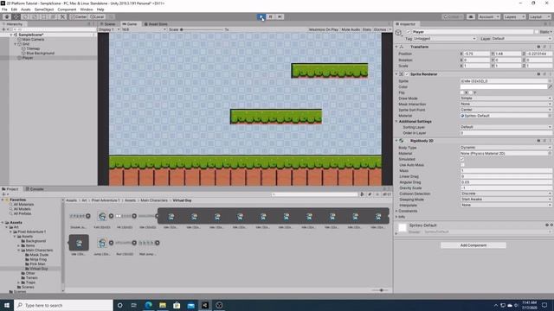Toggle the Flip X checkbox
554x311 pixels.
click(462, 92)
